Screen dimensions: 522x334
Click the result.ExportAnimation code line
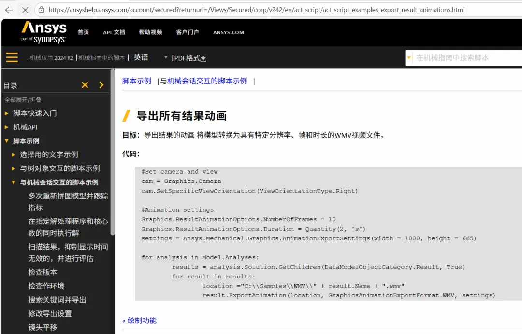tap(349, 296)
